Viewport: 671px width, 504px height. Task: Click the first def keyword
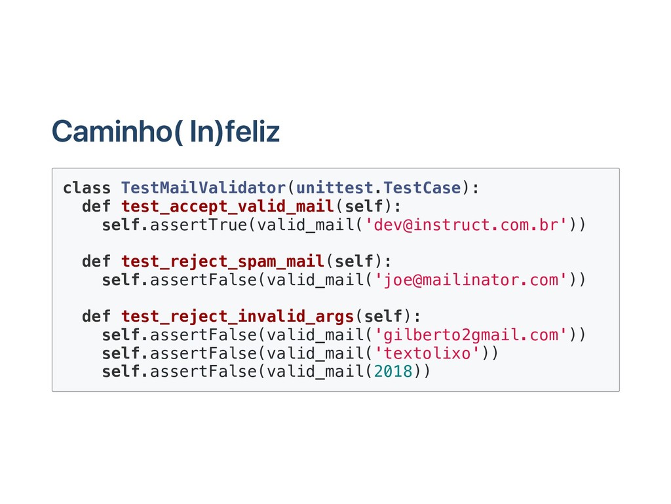[x=96, y=206]
